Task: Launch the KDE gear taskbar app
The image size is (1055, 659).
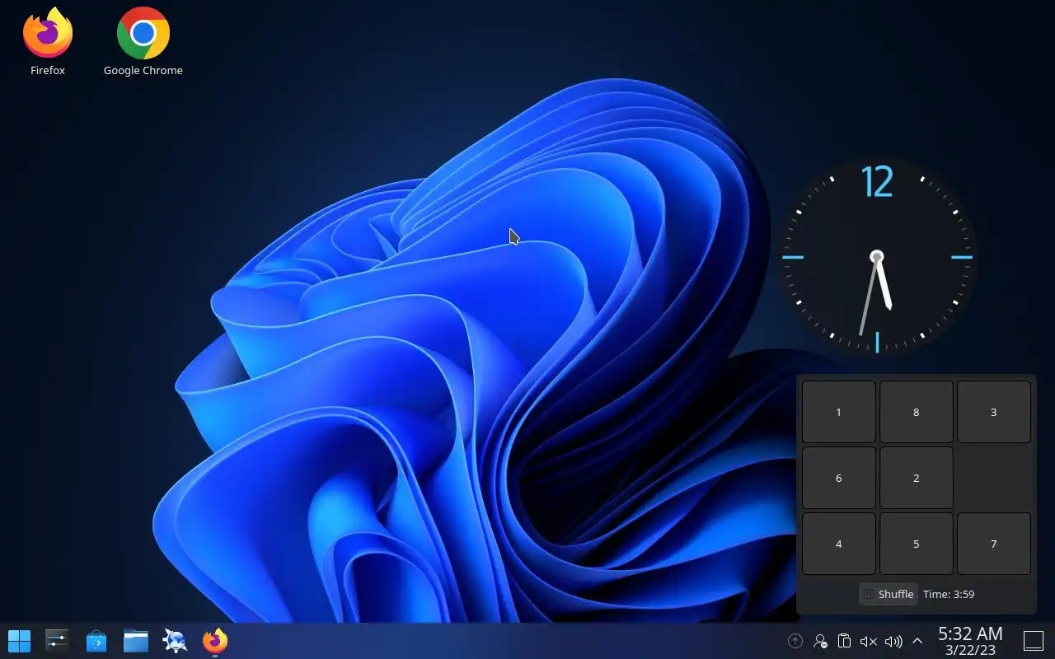Action: [x=176, y=640]
